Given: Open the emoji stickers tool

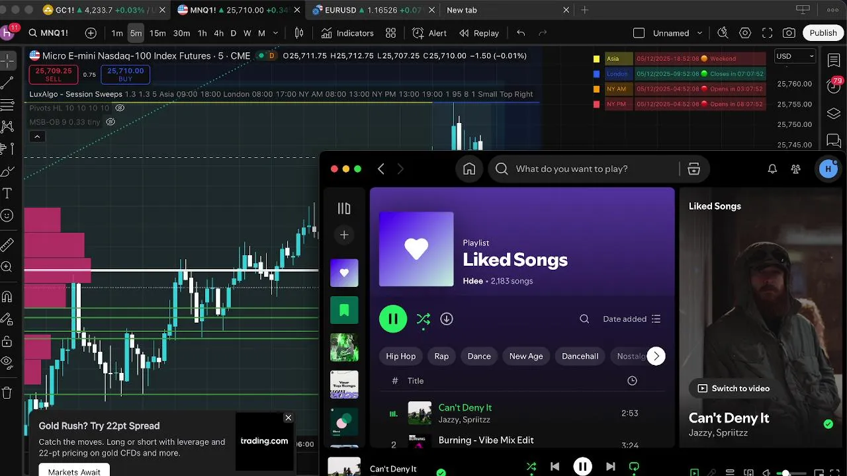Looking at the screenshot, I should pyautogui.click(x=7, y=216).
